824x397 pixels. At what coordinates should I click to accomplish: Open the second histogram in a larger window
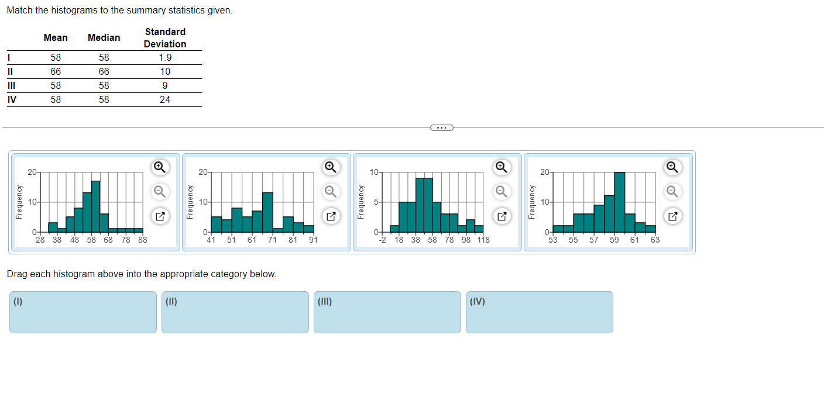click(330, 216)
